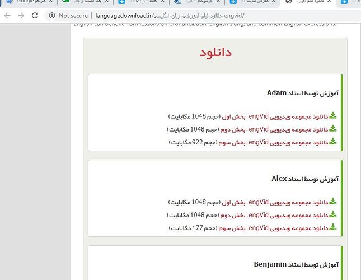Open Alex engVid بخش سوم 177 MB link
The width and height of the screenshot is (361, 280).
tap(273, 228)
